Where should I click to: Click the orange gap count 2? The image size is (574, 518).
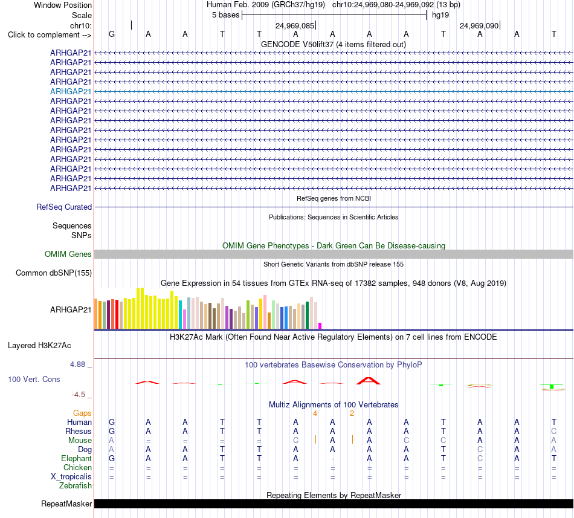(x=352, y=413)
